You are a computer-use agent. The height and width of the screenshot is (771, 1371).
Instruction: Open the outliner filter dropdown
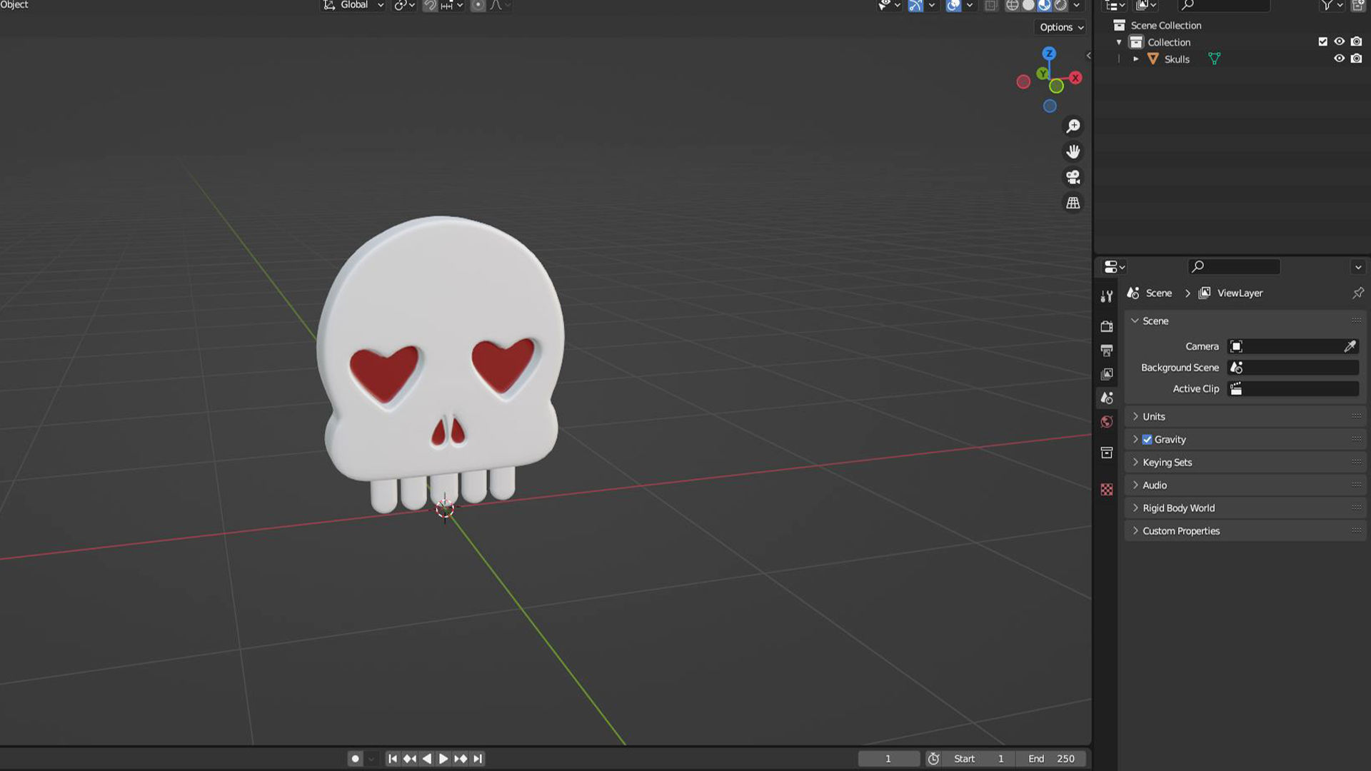tap(1331, 6)
